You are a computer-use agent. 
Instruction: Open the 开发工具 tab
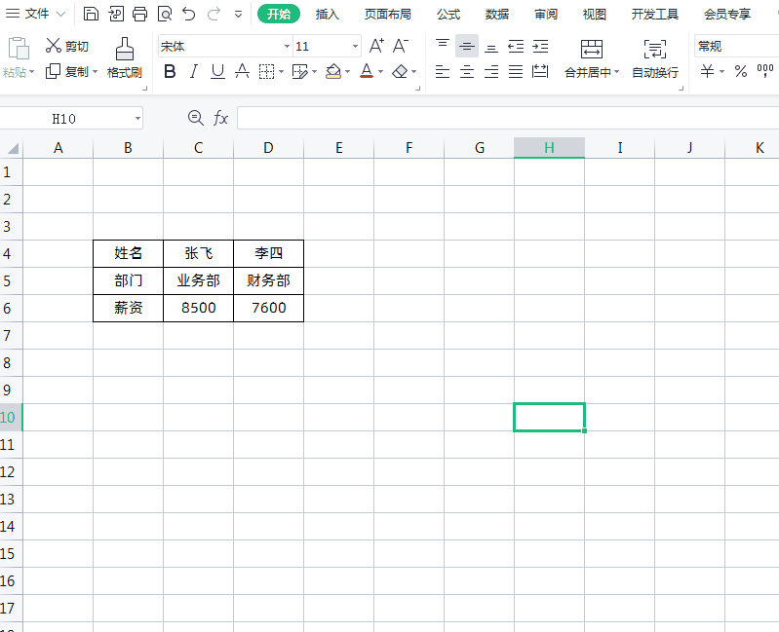(655, 14)
